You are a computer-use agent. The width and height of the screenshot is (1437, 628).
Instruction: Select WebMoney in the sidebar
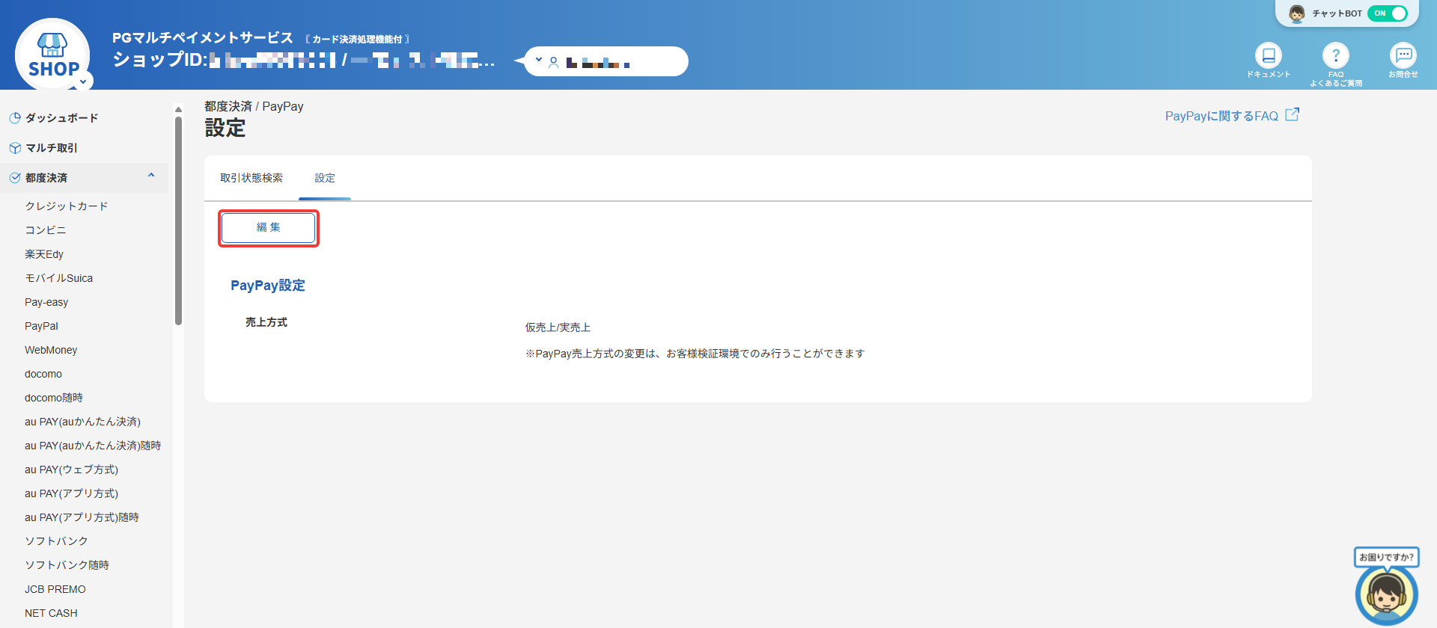[x=51, y=350]
